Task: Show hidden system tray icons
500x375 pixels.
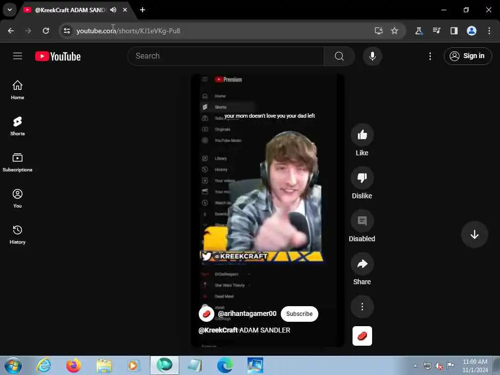Action: (415, 366)
